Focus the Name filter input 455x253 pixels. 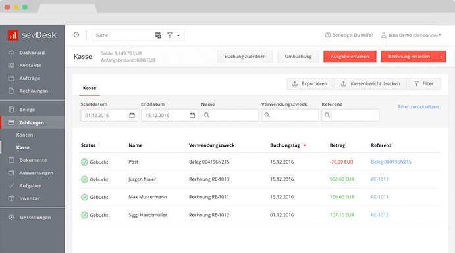tap(230, 115)
